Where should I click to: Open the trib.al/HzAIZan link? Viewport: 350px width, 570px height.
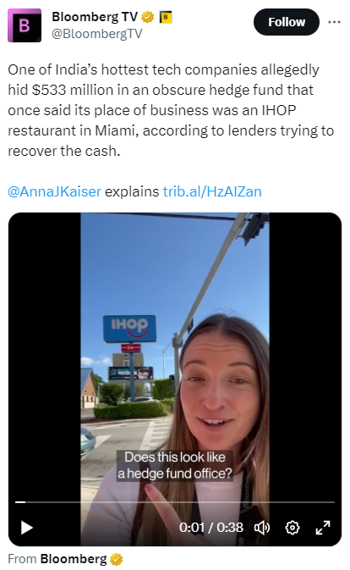212,191
